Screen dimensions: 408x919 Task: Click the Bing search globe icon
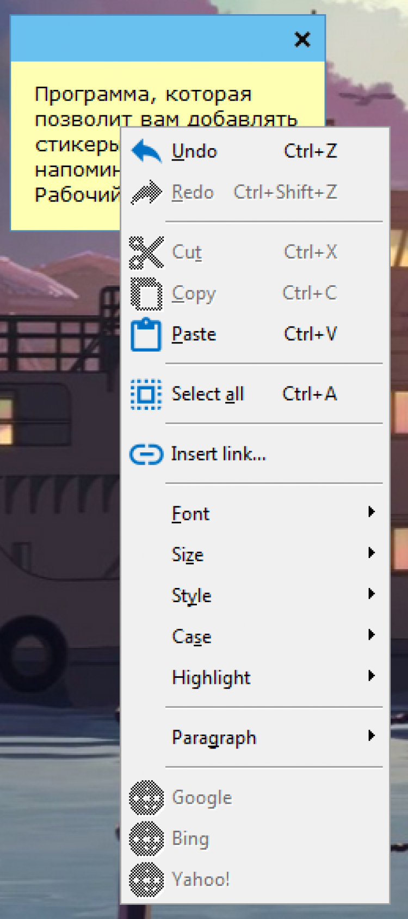[146, 838]
